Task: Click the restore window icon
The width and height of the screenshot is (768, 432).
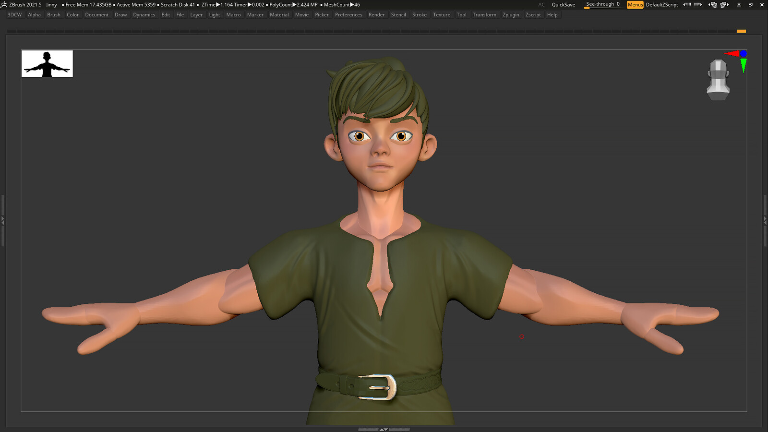Action: point(750,5)
